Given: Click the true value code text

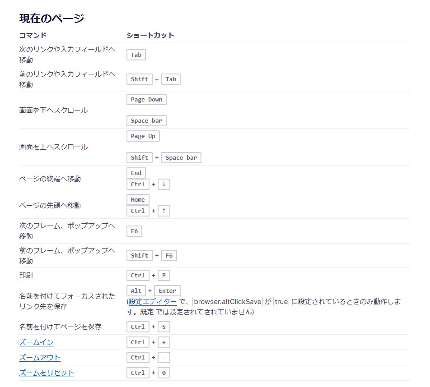Looking at the screenshot, I should (x=281, y=302).
